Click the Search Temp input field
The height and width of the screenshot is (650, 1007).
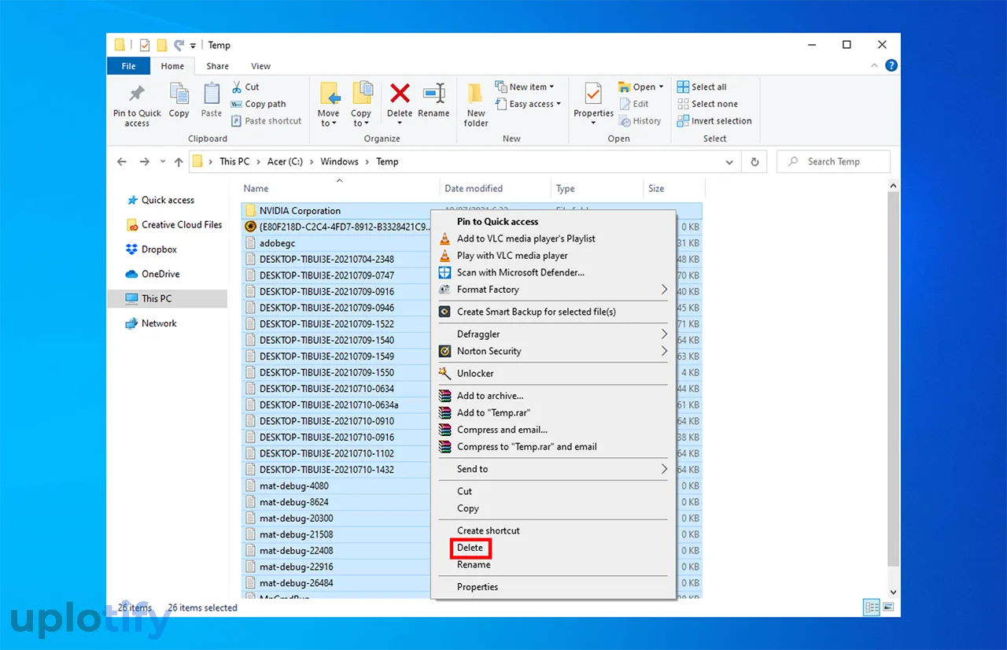pyautogui.click(x=834, y=161)
